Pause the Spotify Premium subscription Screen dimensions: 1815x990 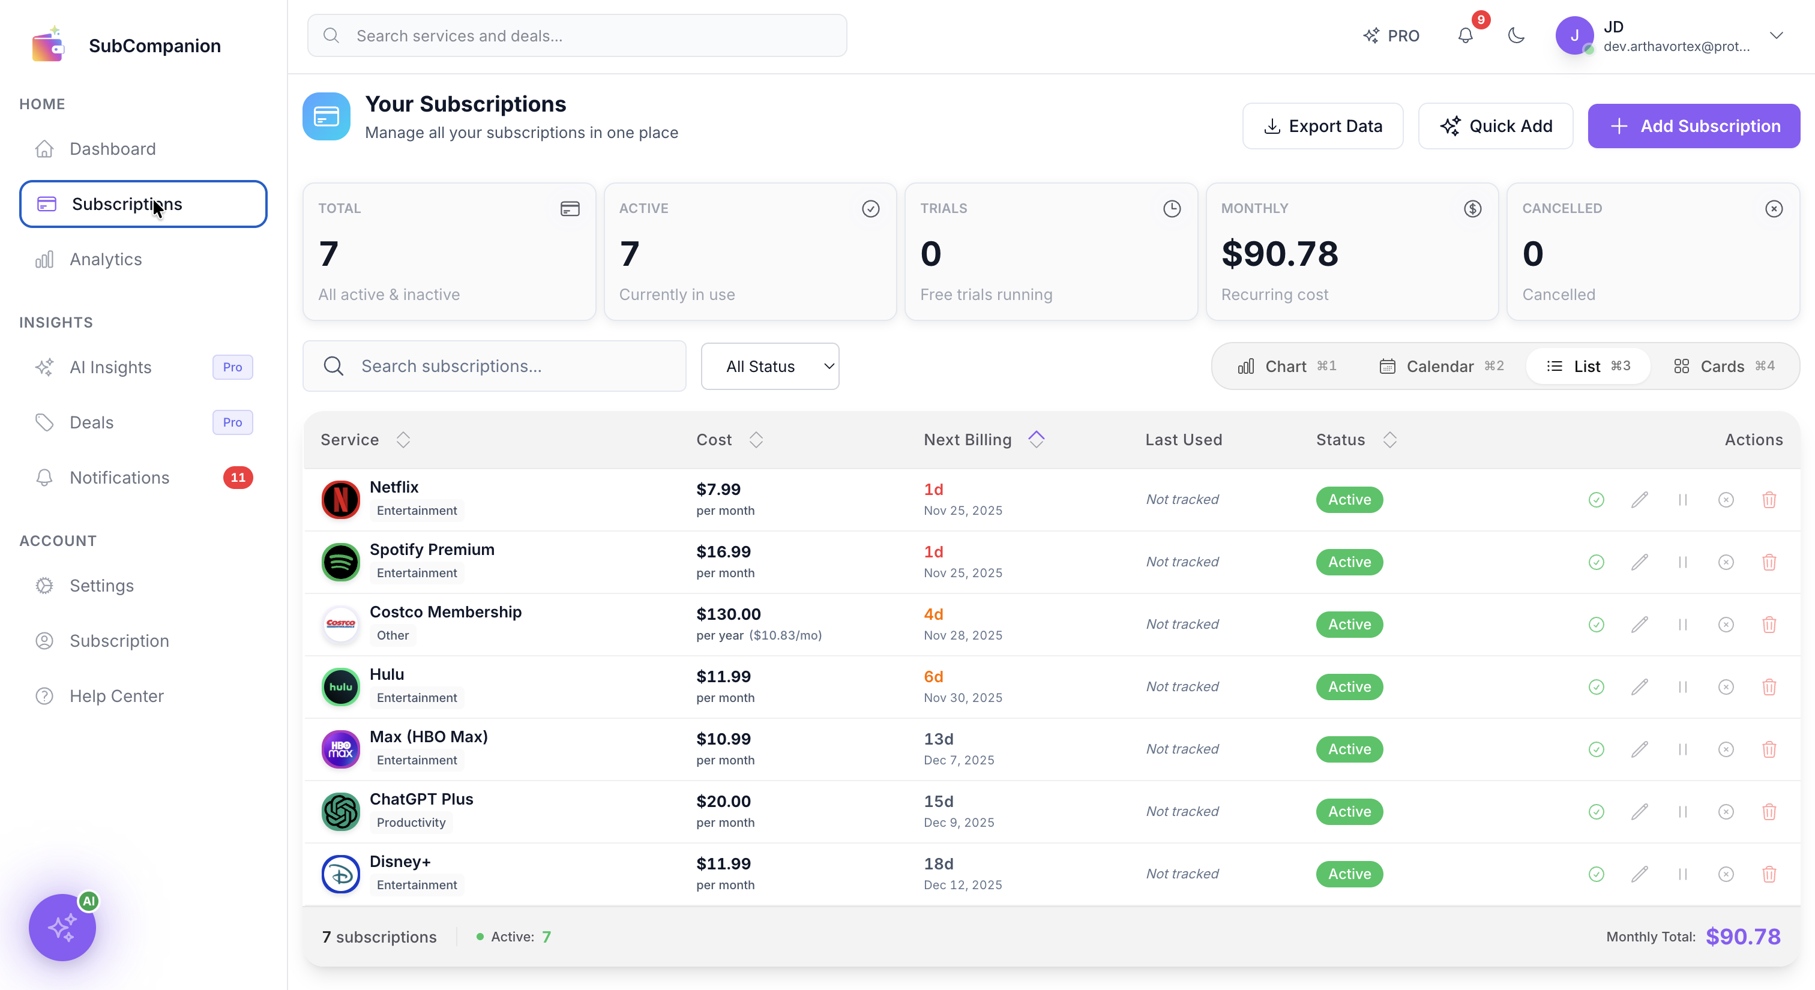(x=1682, y=562)
